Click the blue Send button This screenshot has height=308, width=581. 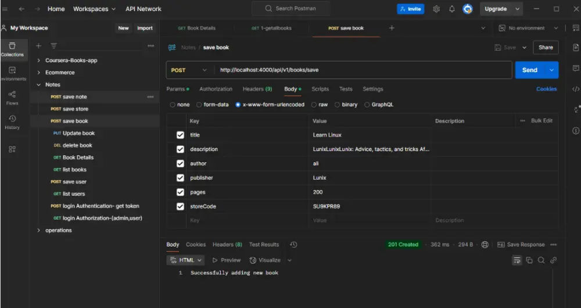point(529,70)
